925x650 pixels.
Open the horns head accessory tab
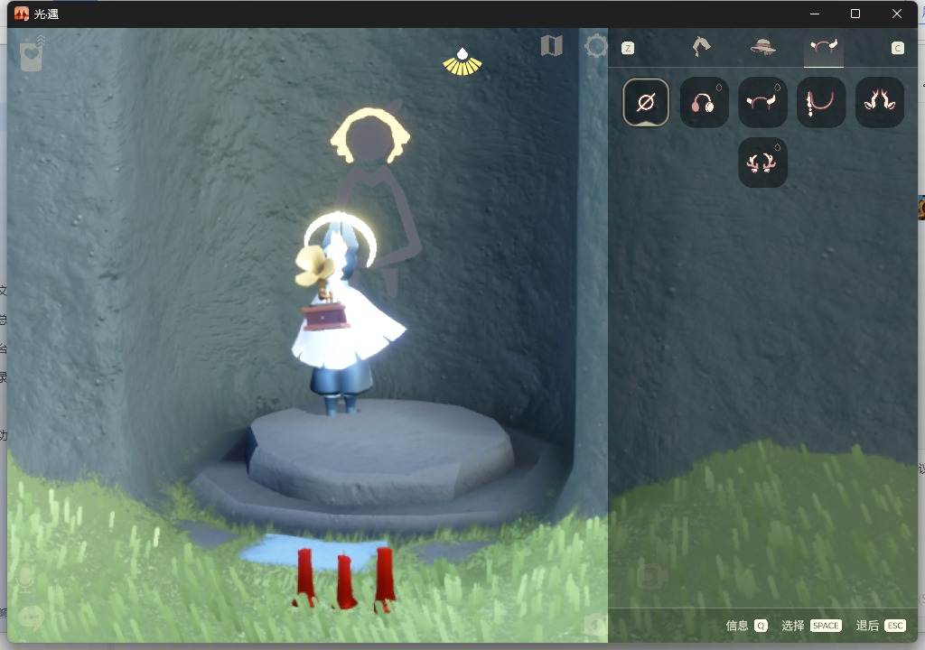(x=824, y=47)
